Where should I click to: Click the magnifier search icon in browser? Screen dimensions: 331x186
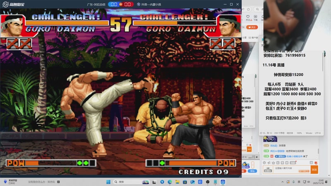pyautogui.click(x=257, y=9)
